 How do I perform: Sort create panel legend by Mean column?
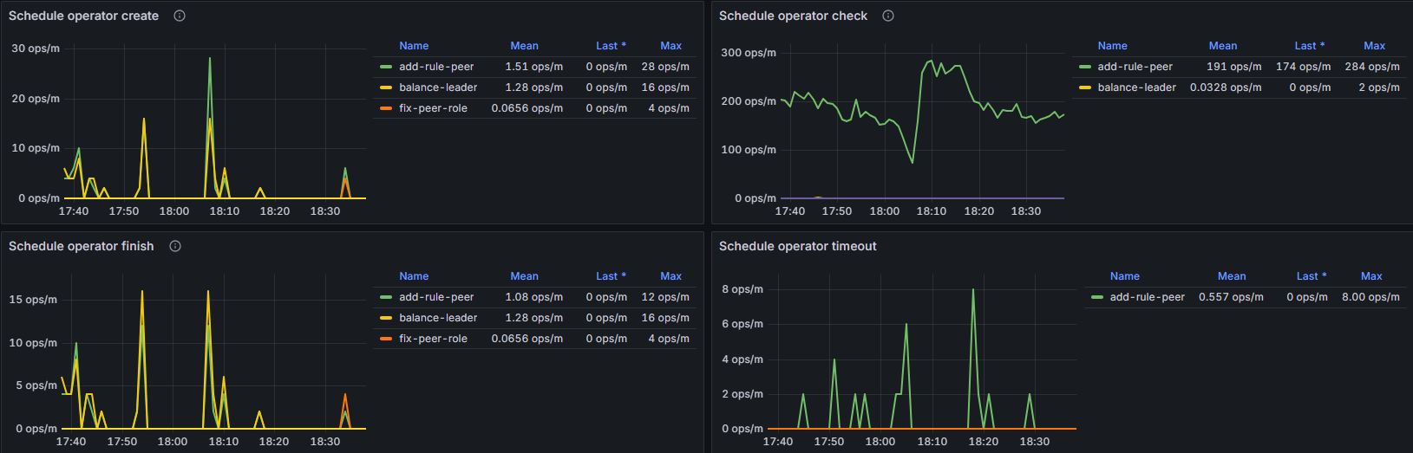[x=524, y=46]
